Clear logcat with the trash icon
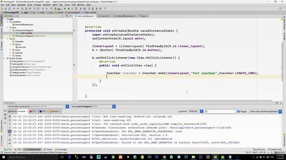 [10, 116]
